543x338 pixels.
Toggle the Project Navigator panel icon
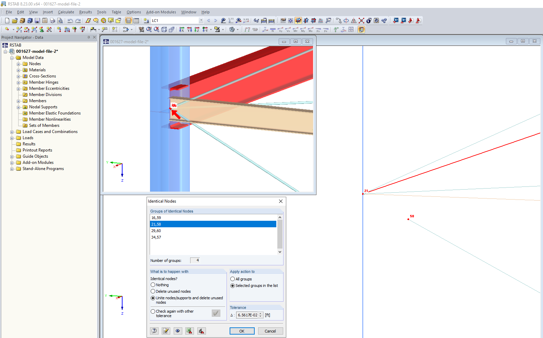pyautogui.click(x=129, y=21)
